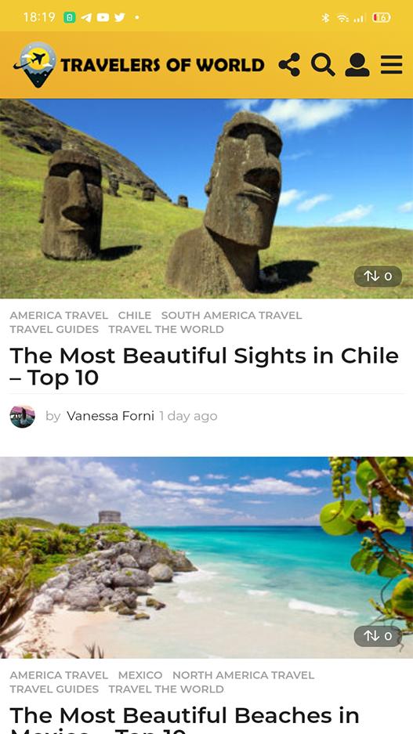
Task: Open The Most Beautiful Sights in Chile article
Action: pos(205,367)
